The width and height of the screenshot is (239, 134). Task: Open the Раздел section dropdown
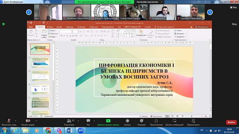click(53, 37)
